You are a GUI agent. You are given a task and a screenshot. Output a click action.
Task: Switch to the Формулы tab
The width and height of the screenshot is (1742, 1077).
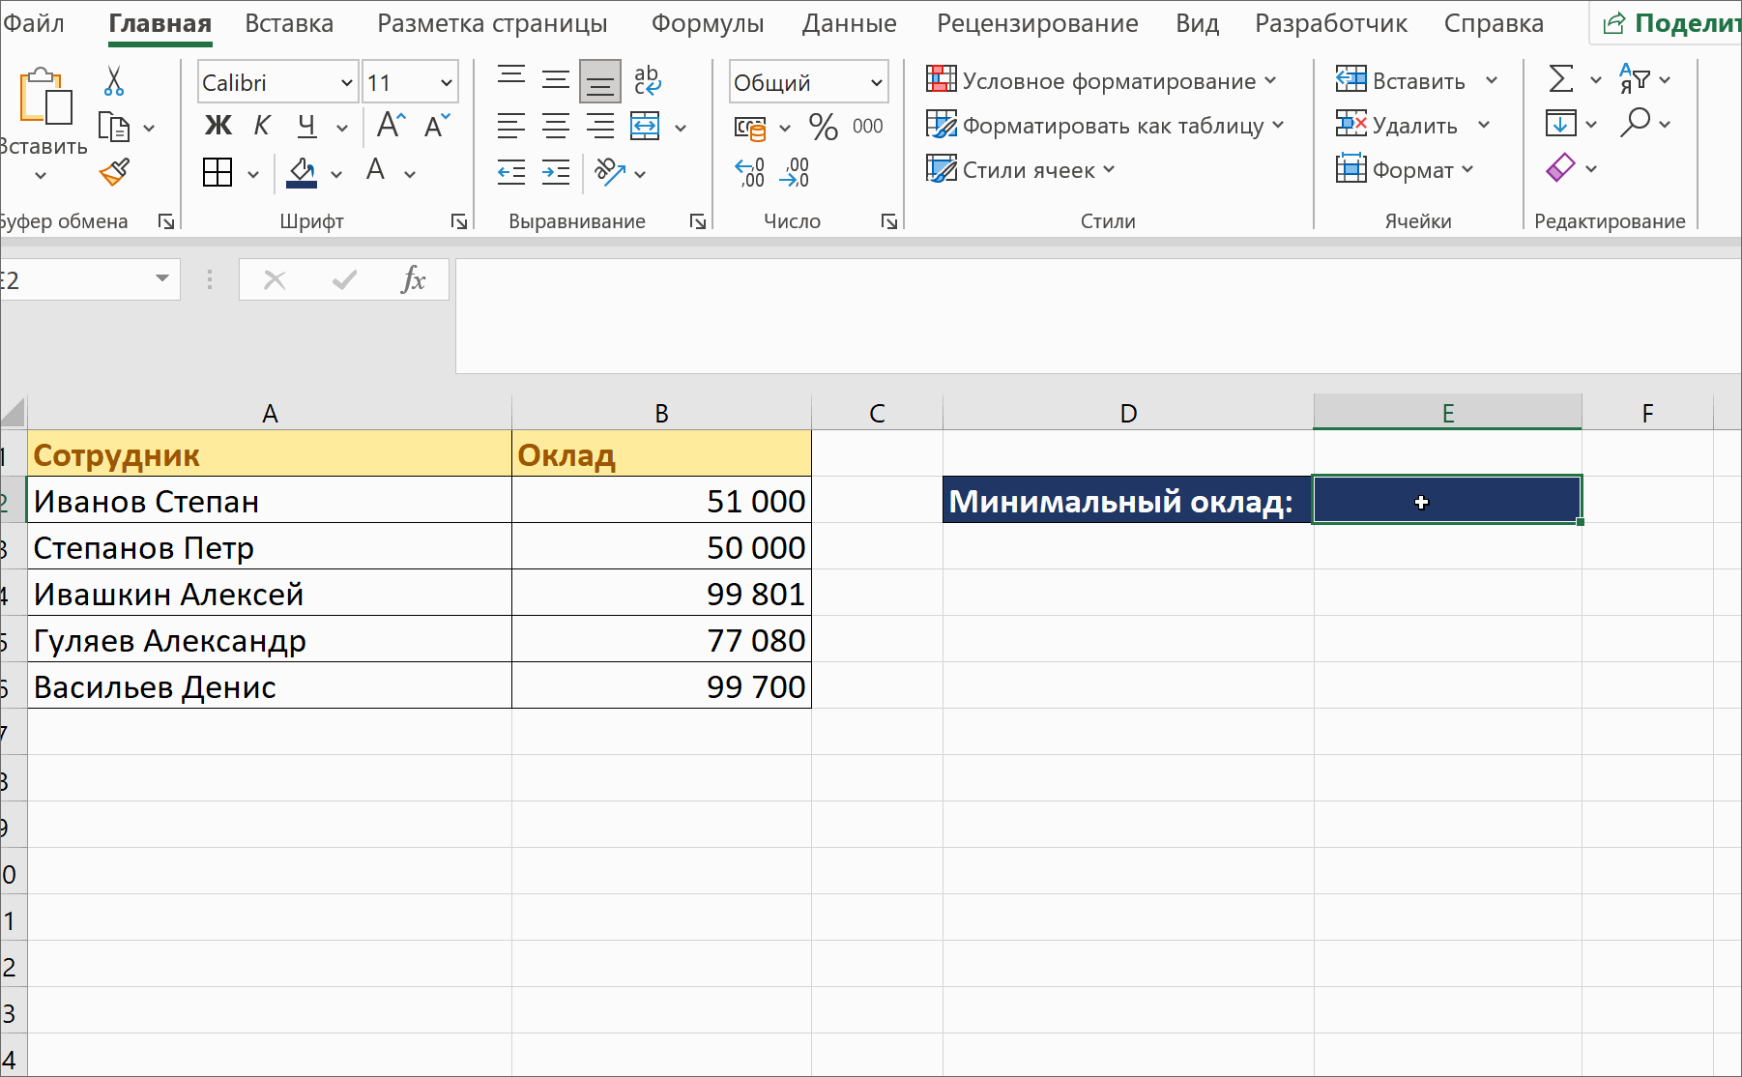[708, 23]
